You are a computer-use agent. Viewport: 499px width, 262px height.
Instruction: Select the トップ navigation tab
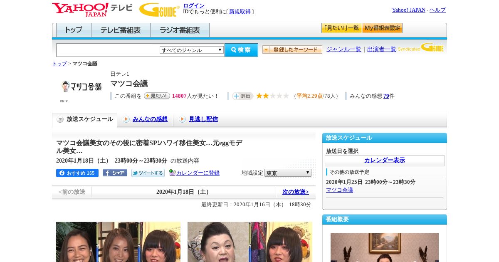point(74,30)
